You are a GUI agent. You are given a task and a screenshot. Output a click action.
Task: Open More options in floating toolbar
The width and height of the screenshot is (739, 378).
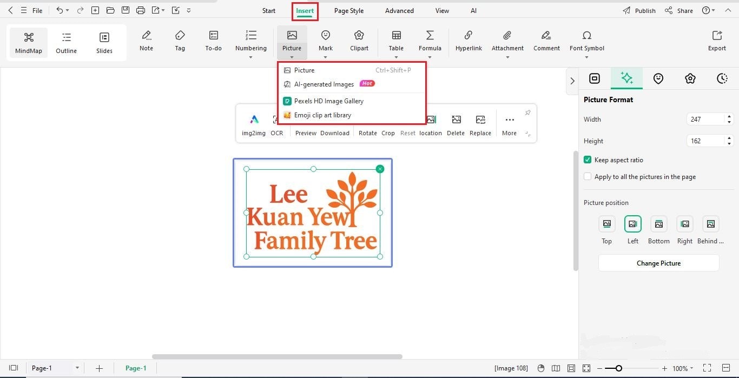click(510, 125)
